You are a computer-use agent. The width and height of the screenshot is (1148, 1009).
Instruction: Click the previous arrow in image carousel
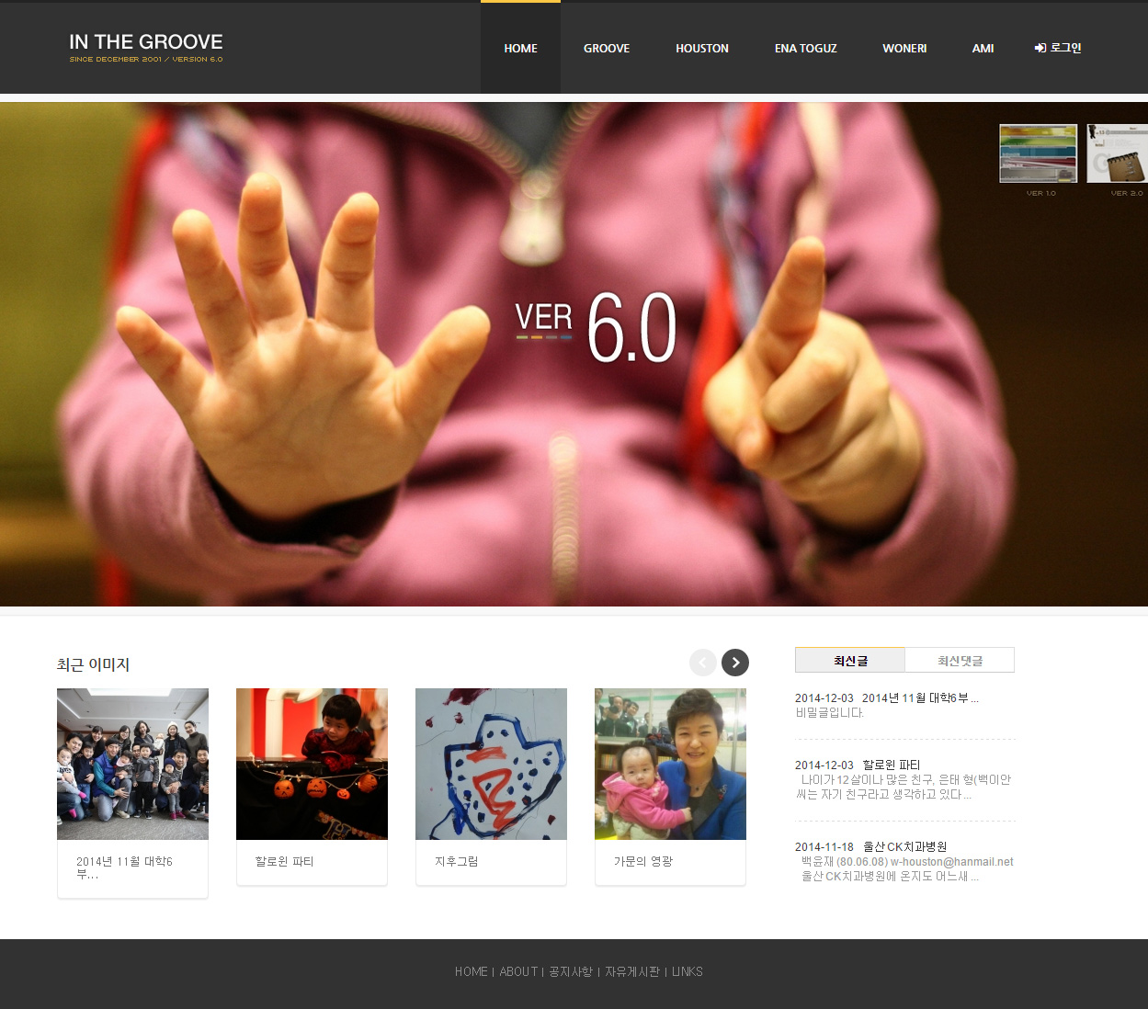pos(703,663)
